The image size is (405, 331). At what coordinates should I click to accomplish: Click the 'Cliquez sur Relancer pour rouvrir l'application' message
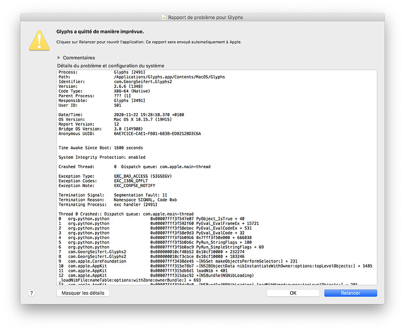coord(148,42)
